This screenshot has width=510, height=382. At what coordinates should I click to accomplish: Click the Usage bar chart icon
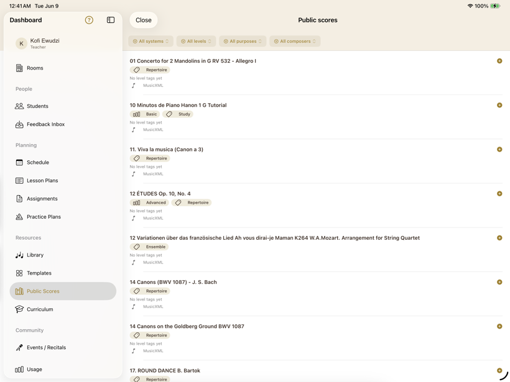coord(19,370)
